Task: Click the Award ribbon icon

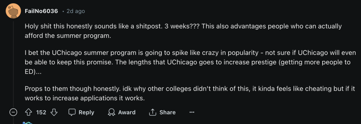Action: point(112,112)
